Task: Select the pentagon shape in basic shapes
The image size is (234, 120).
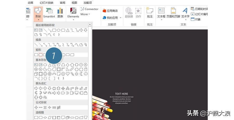Action: click(72, 65)
